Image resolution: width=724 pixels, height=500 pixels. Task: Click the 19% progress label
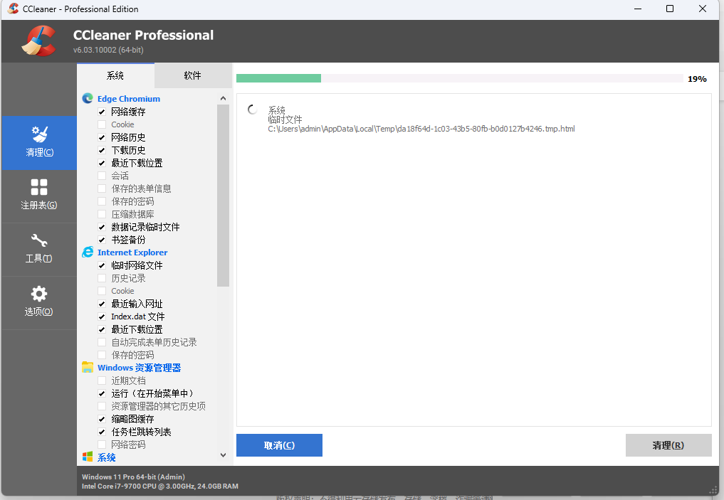[697, 79]
